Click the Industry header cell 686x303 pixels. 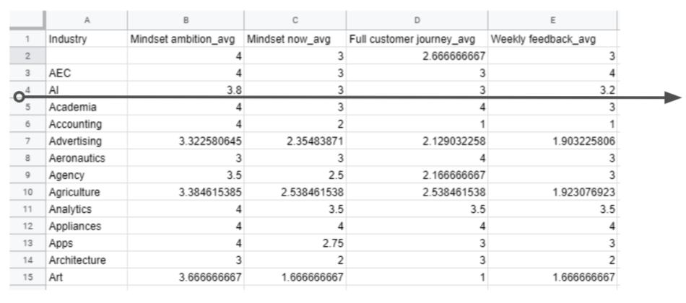(86, 39)
